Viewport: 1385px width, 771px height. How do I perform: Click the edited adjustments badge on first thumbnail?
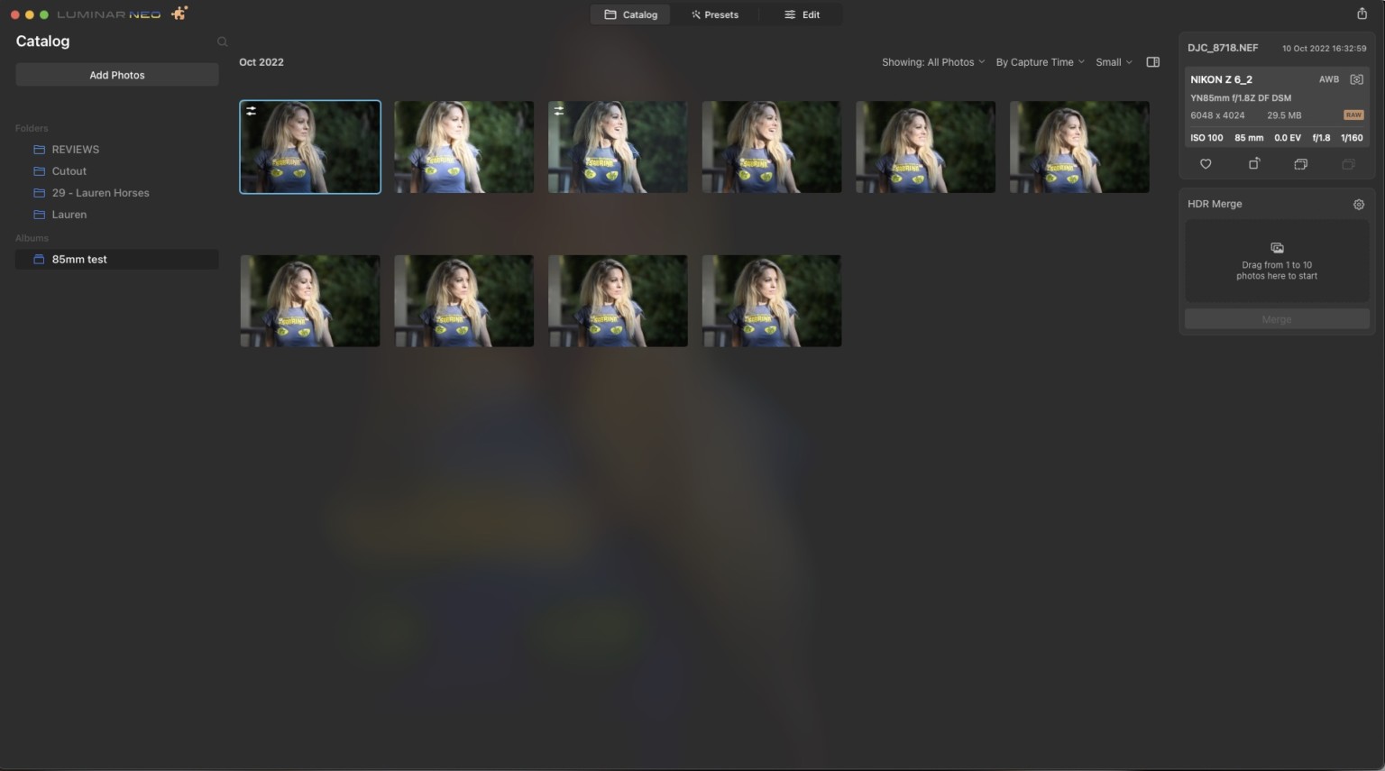[252, 110]
